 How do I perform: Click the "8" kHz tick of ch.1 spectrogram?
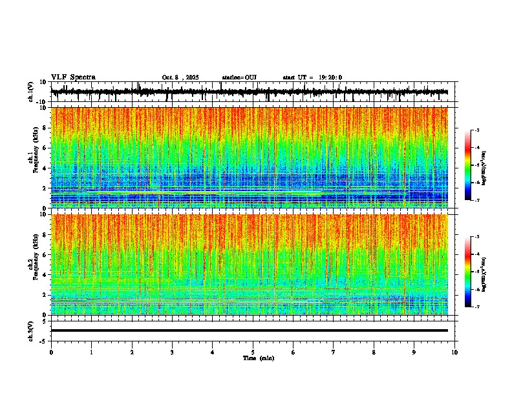click(45, 128)
